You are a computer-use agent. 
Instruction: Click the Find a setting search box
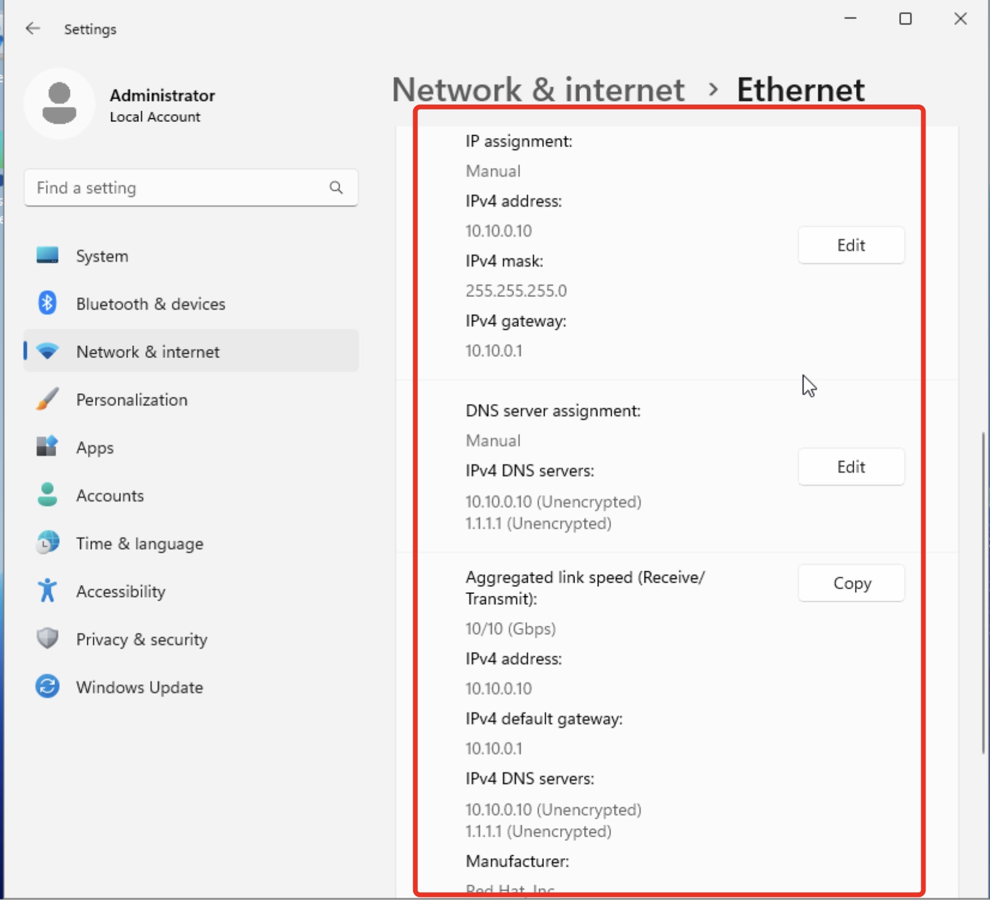[x=179, y=188]
